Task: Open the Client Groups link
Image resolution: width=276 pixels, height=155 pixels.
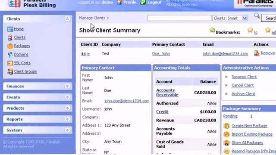Action: click(25, 71)
